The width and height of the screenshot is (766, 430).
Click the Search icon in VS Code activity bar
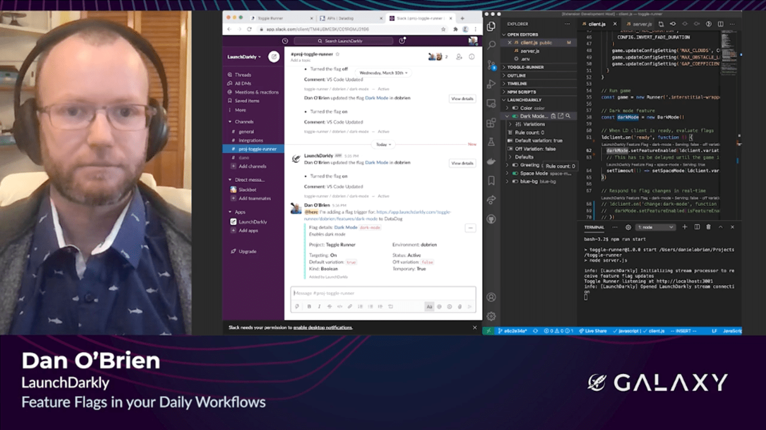tap(491, 45)
